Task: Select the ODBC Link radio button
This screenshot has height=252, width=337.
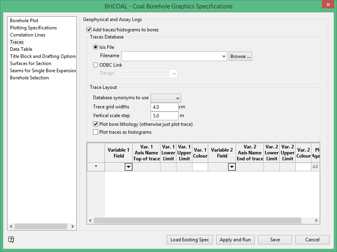Action: pos(96,65)
